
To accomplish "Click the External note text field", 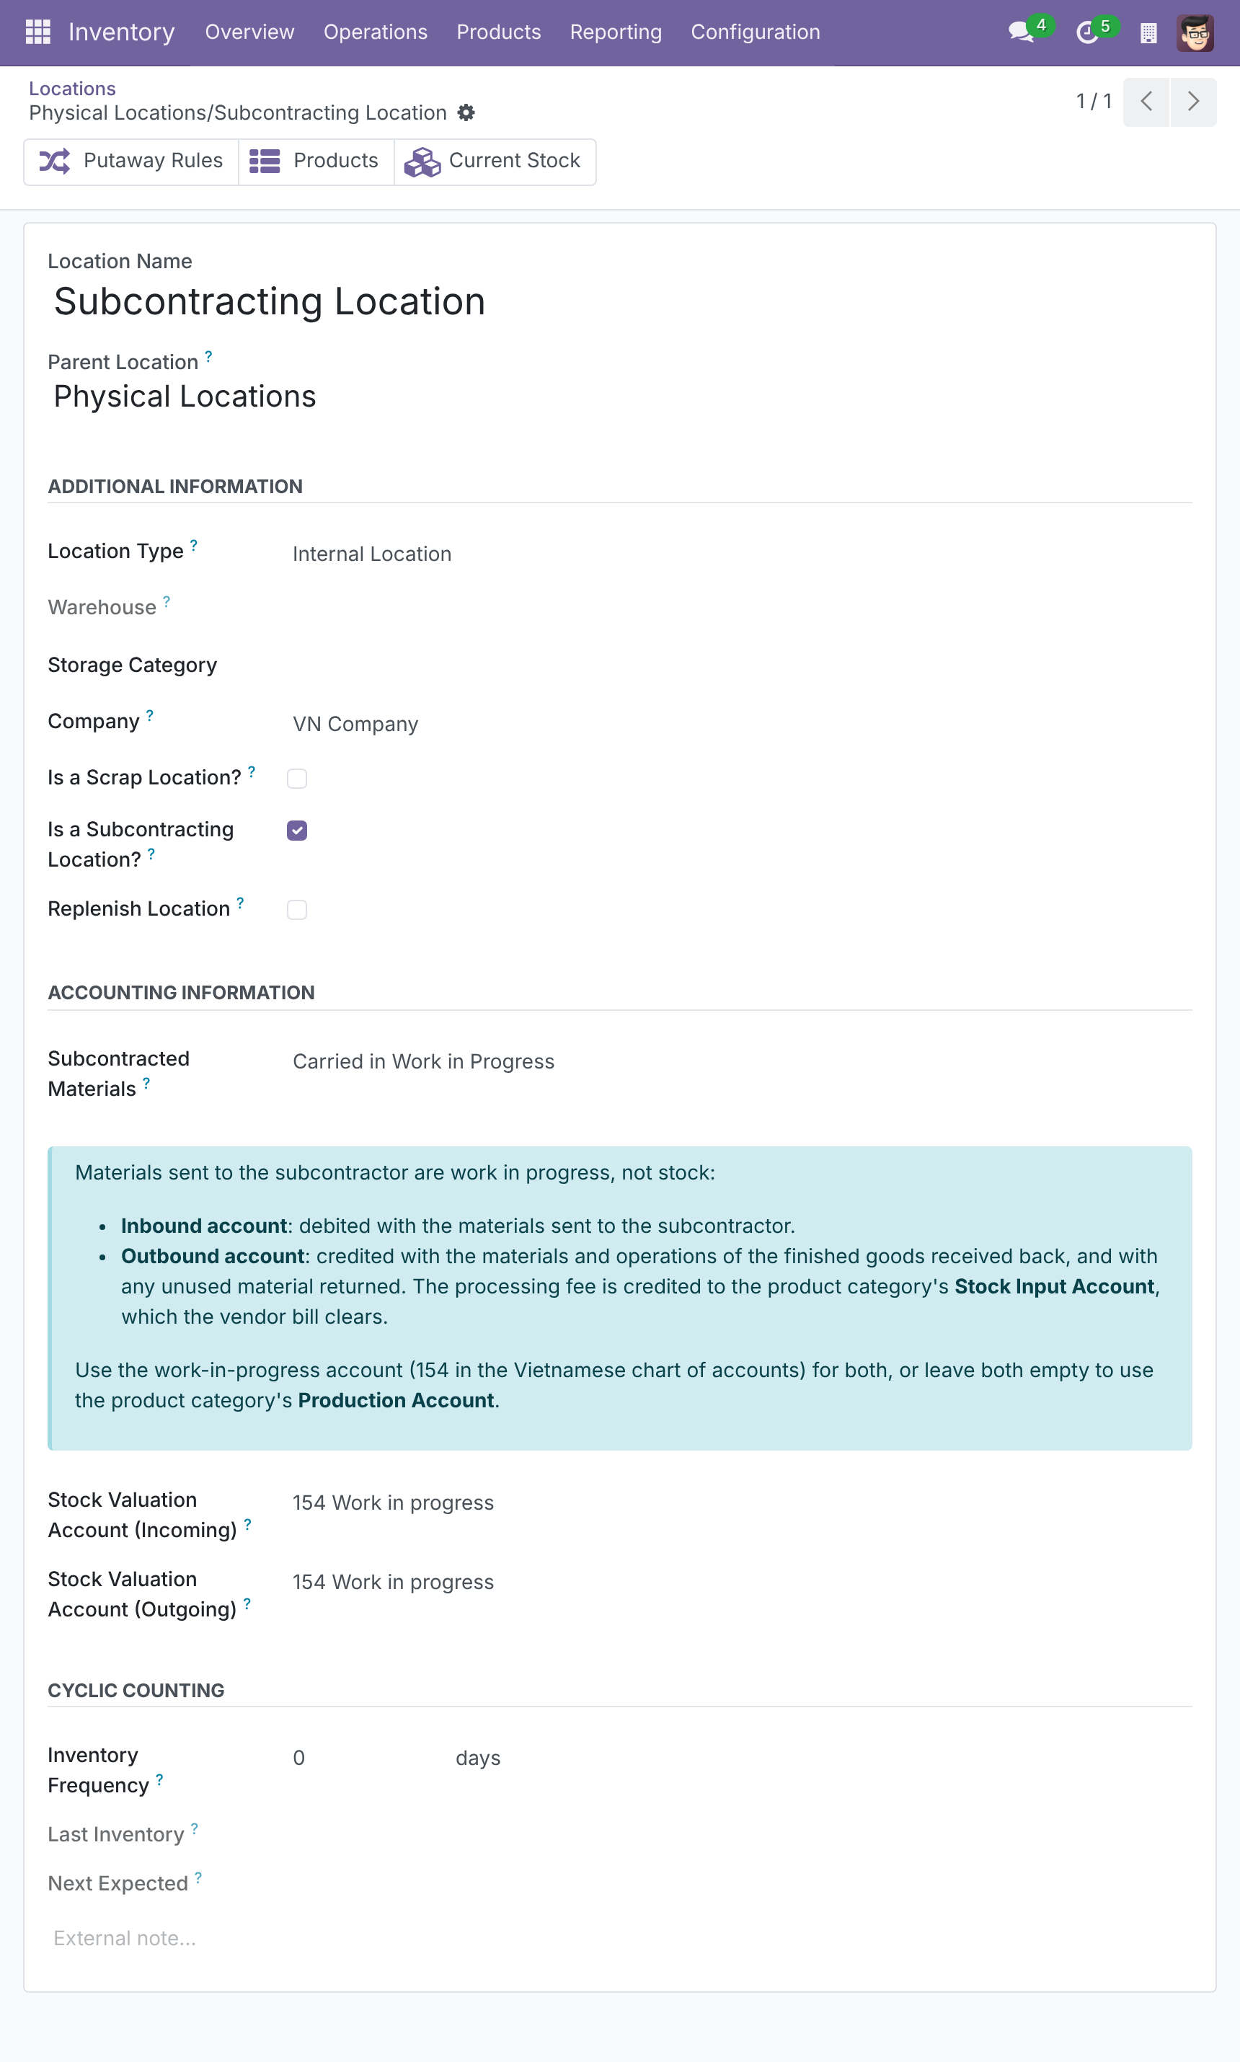I will tap(620, 1938).
